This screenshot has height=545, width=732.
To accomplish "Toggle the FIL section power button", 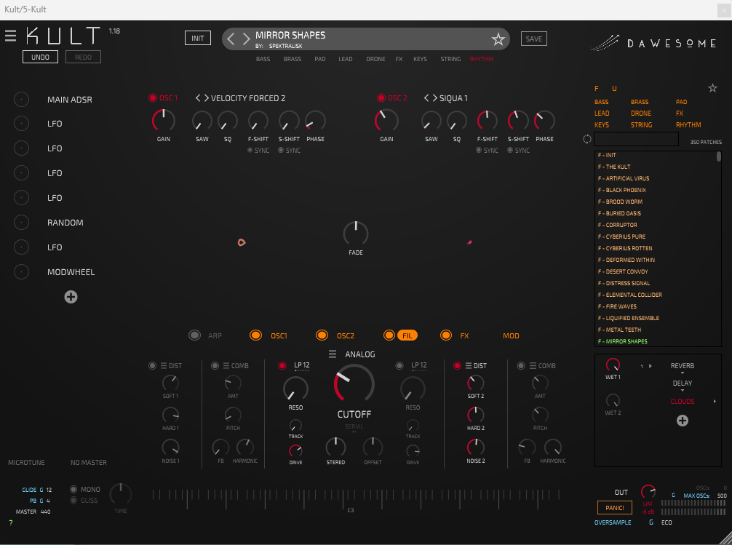I will (x=389, y=335).
